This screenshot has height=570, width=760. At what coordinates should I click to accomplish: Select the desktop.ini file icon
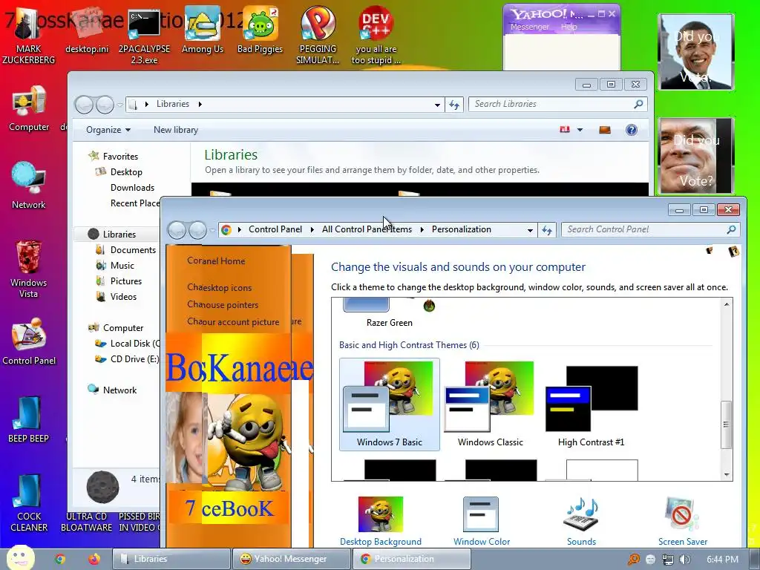pos(88,30)
